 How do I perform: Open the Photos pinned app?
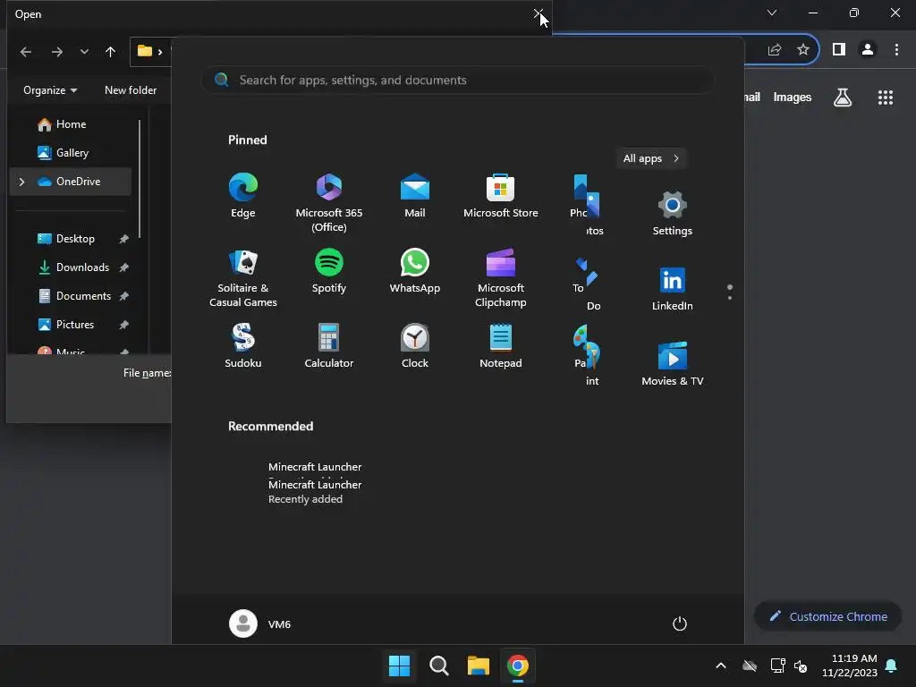[x=587, y=205]
